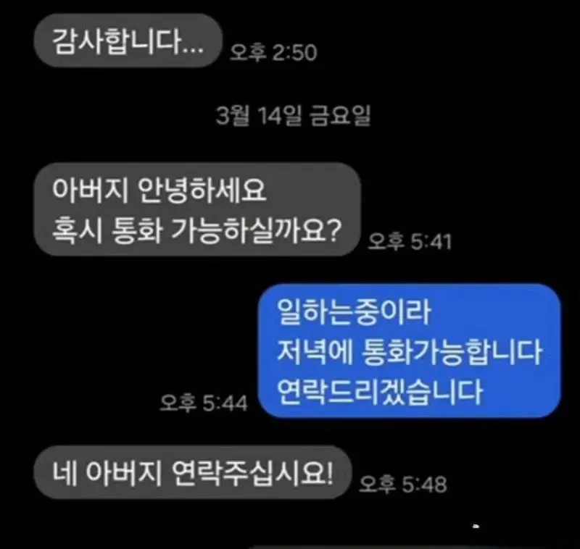The width and height of the screenshot is (580, 549).
Task: Tap the word 아버지 in the last gray bubble
Action: [123, 473]
